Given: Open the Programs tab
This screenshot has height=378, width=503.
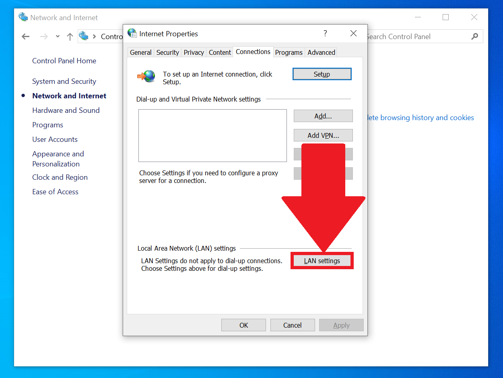Looking at the screenshot, I should click(289, 52).
